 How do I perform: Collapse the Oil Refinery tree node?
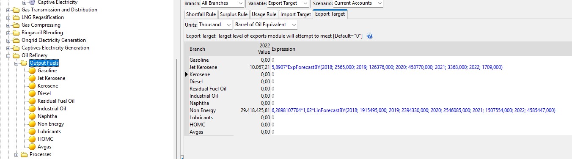[8, 55]
